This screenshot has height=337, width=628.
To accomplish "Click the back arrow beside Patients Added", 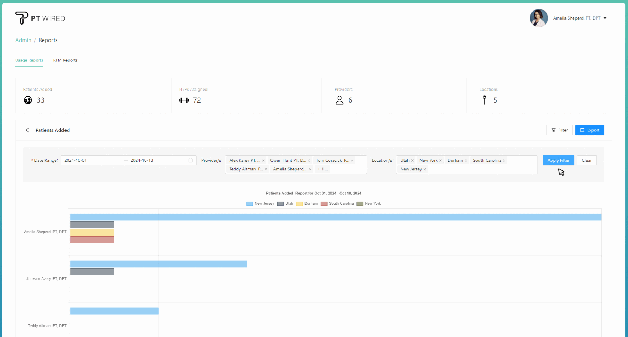I will click(28, 130).
